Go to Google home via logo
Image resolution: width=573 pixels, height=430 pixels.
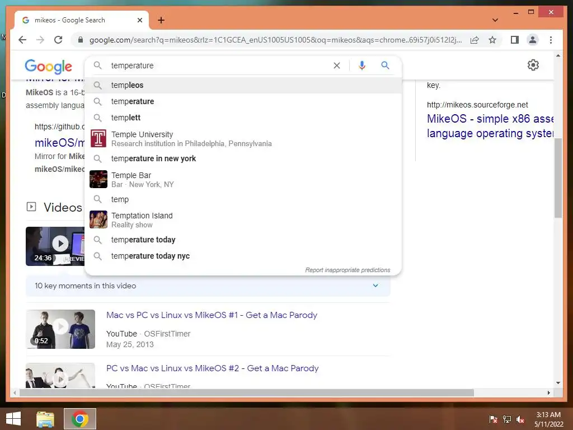tap(48, 66)
